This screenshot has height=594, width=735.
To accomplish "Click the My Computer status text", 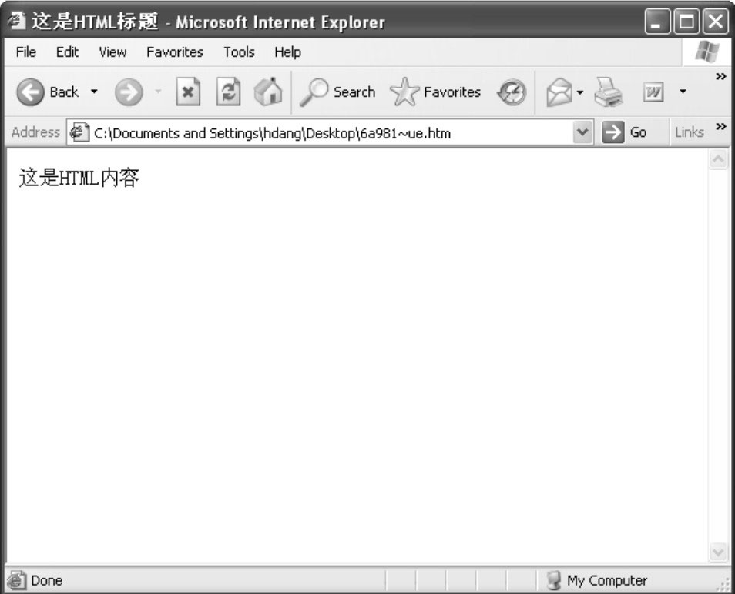I will pos(607,580).
